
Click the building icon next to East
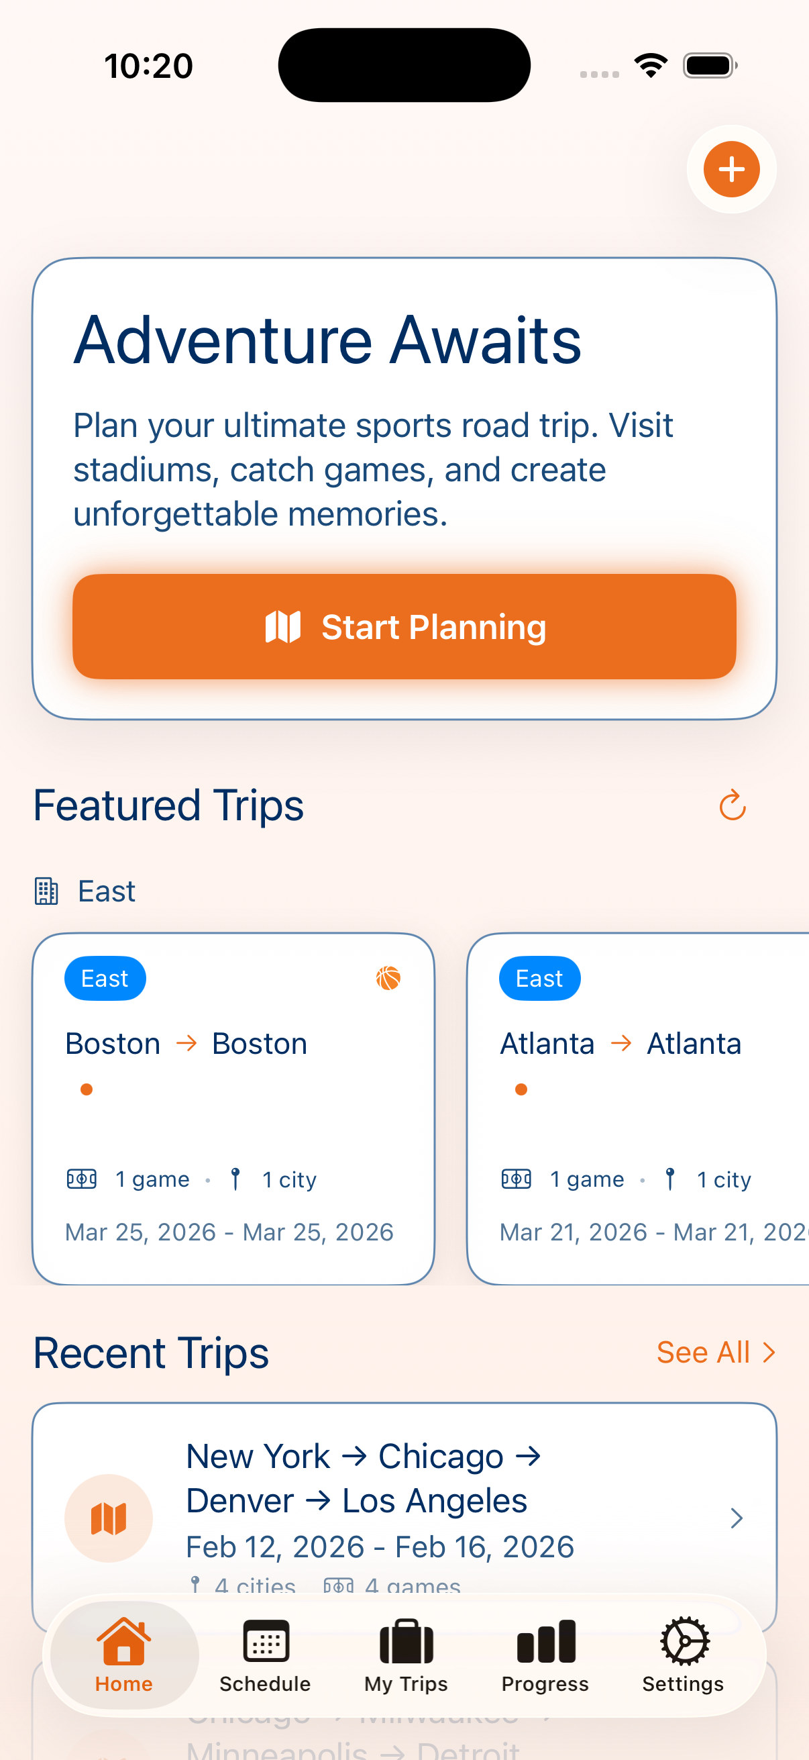click(x=46, y=891)
